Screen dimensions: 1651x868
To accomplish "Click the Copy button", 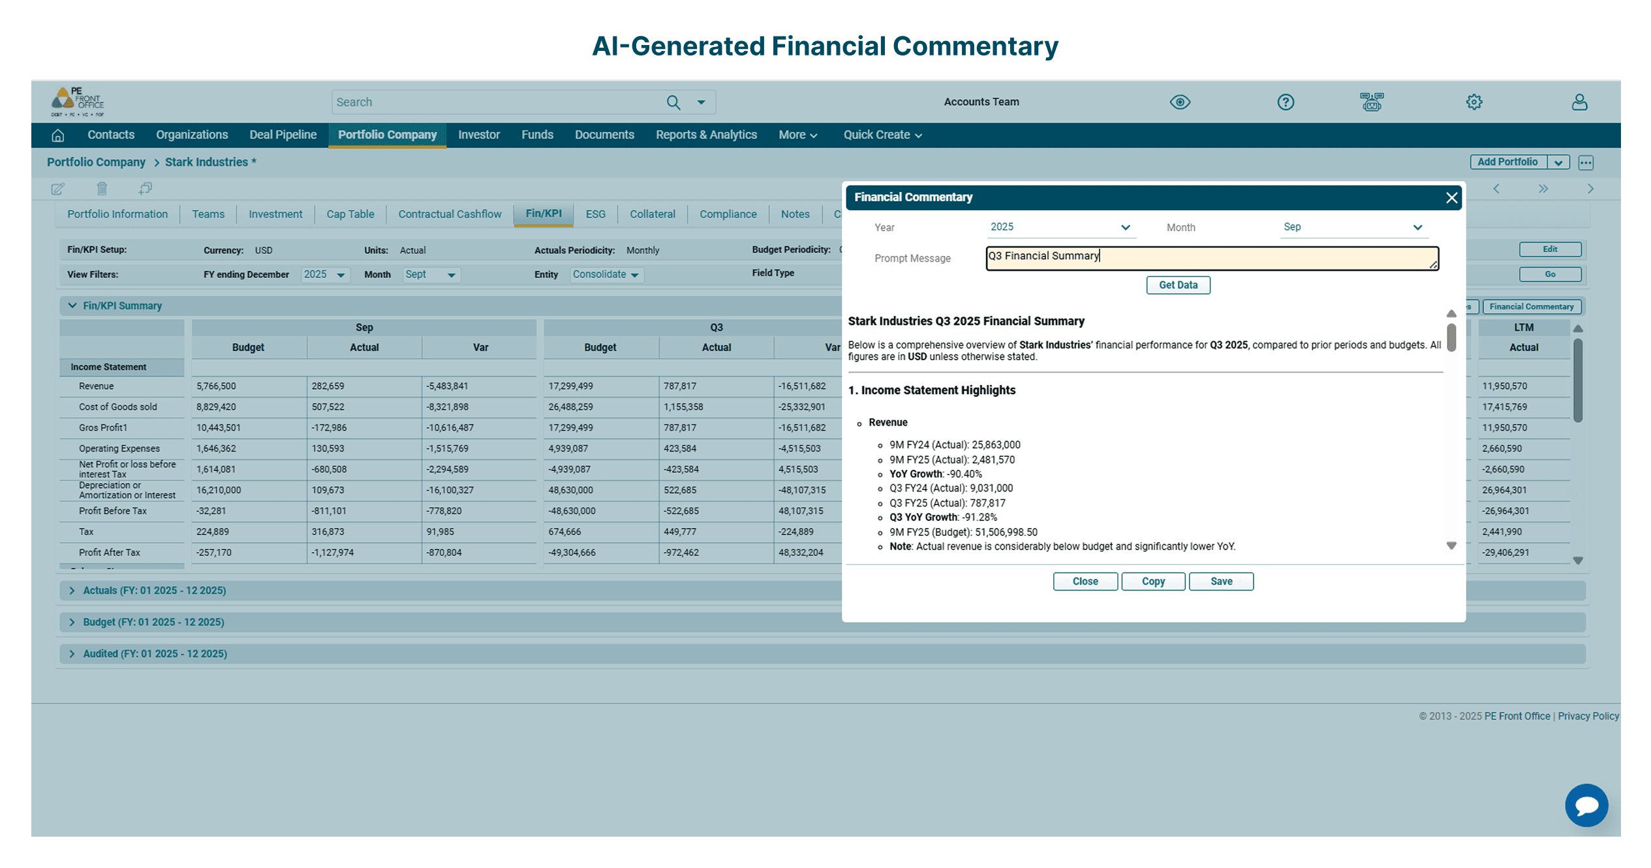I will coord(1153,581).
